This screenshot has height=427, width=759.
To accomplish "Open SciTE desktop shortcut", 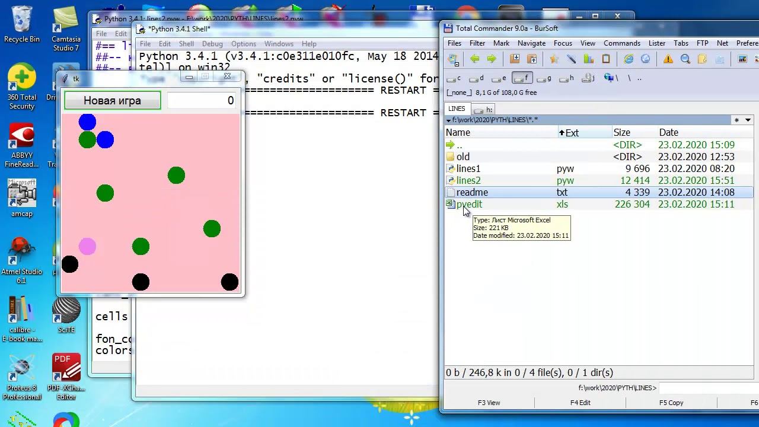I will coord(66,315).
